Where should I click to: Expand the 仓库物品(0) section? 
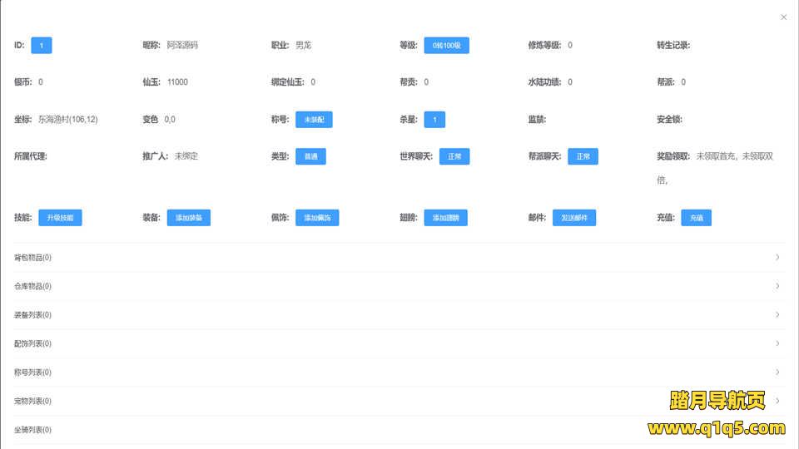(x=33, y=286)
